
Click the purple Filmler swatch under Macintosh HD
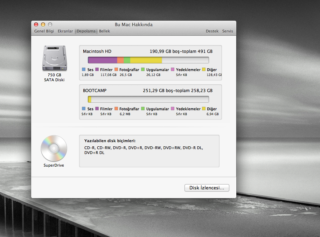pyautogui.click(x=97, y=70)
